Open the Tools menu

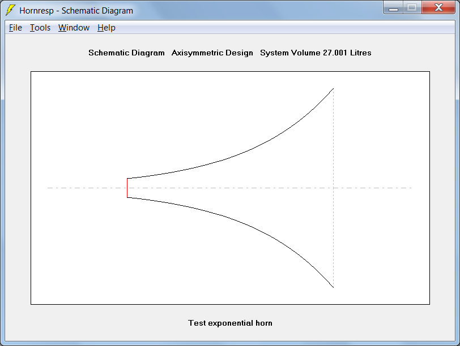40,28
